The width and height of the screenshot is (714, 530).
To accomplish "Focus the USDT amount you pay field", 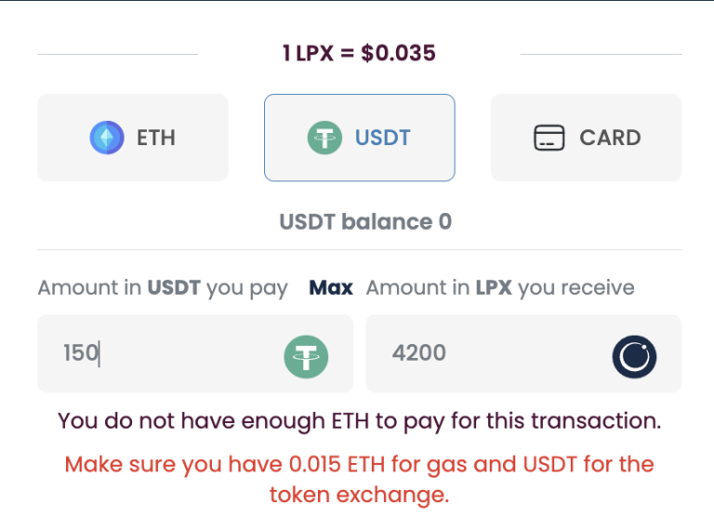I will pos(167,353).
